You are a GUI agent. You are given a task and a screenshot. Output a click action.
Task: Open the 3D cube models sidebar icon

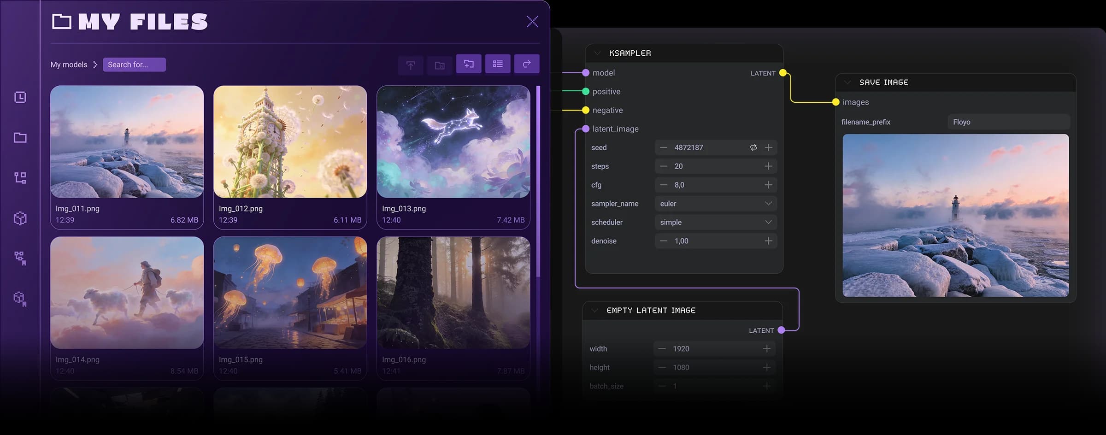[x=20, y=218]
